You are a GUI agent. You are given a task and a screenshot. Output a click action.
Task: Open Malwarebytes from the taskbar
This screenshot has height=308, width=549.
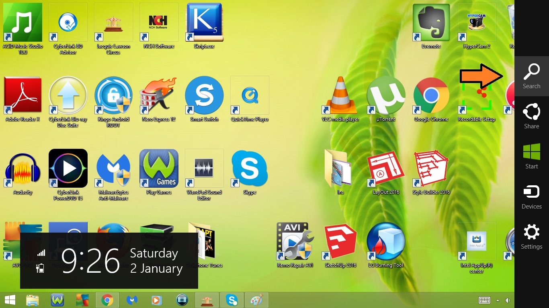pos(132,300)
